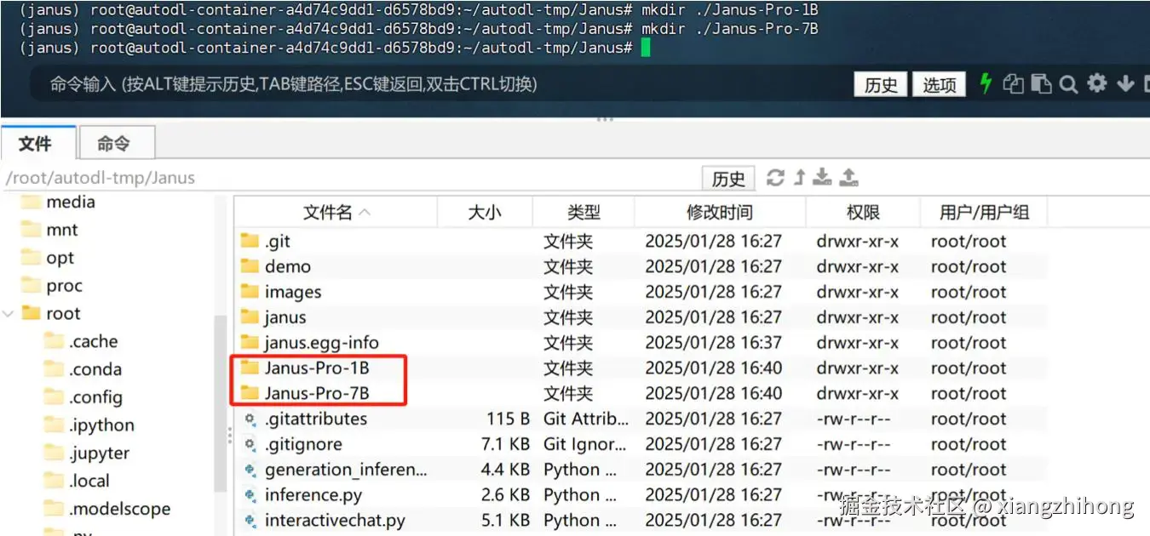Click the paste icon in terminal toolbar

[x=1041, y=83]
